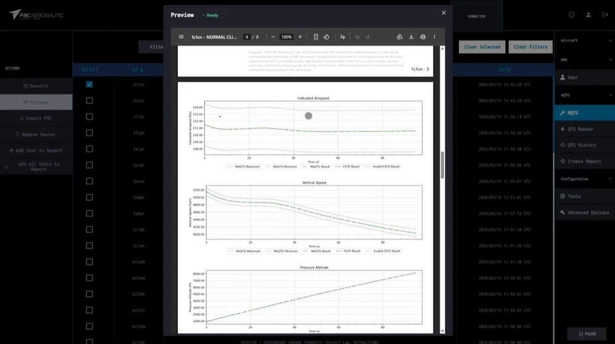Rotate the PDF page counterclockwise
Screen dimensions: 615x344
point(327,37)
